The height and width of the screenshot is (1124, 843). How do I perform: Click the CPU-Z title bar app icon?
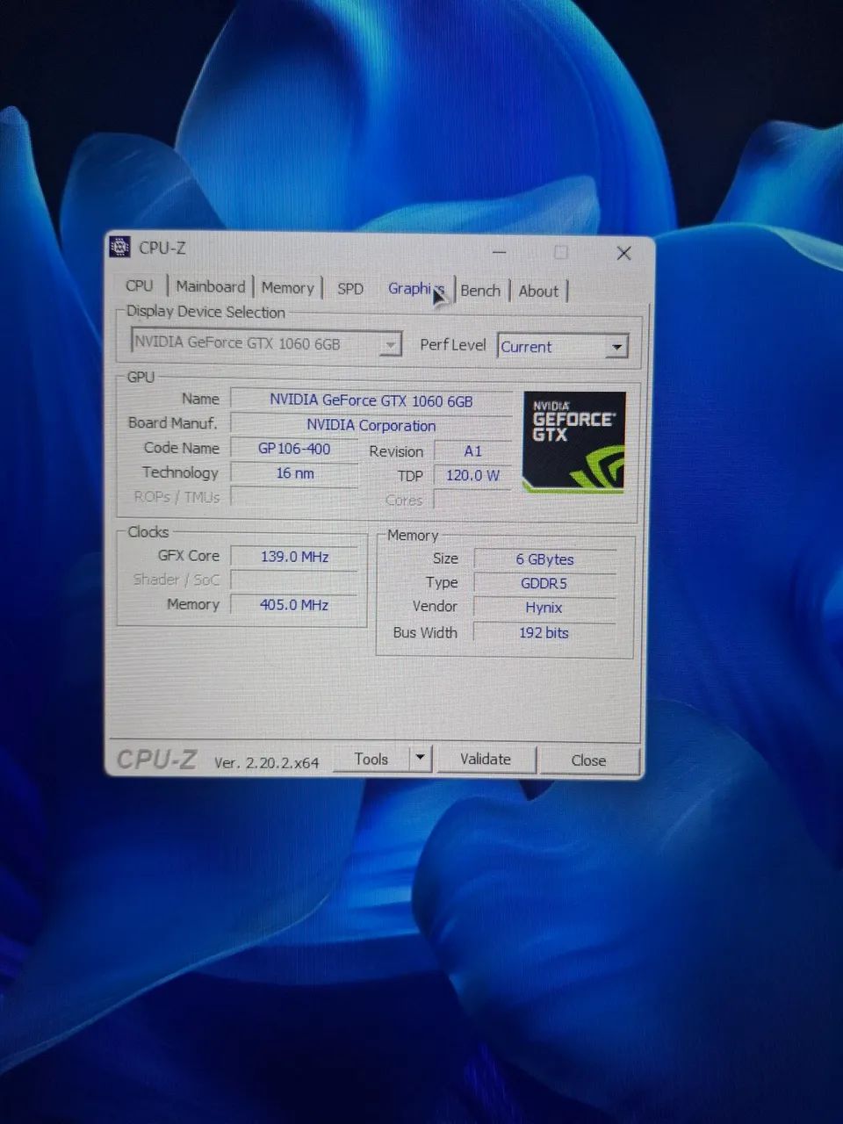[119, 247]
